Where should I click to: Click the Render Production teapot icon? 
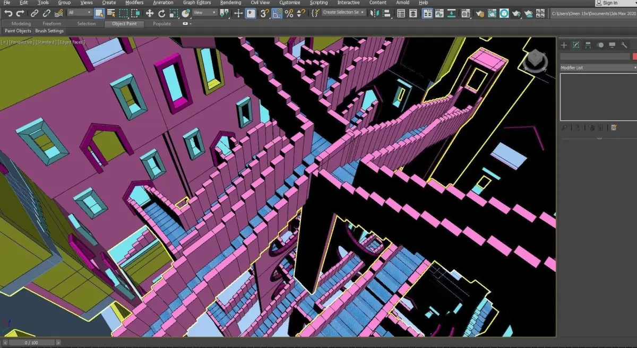pyautogui.click(x=516, y=13)
